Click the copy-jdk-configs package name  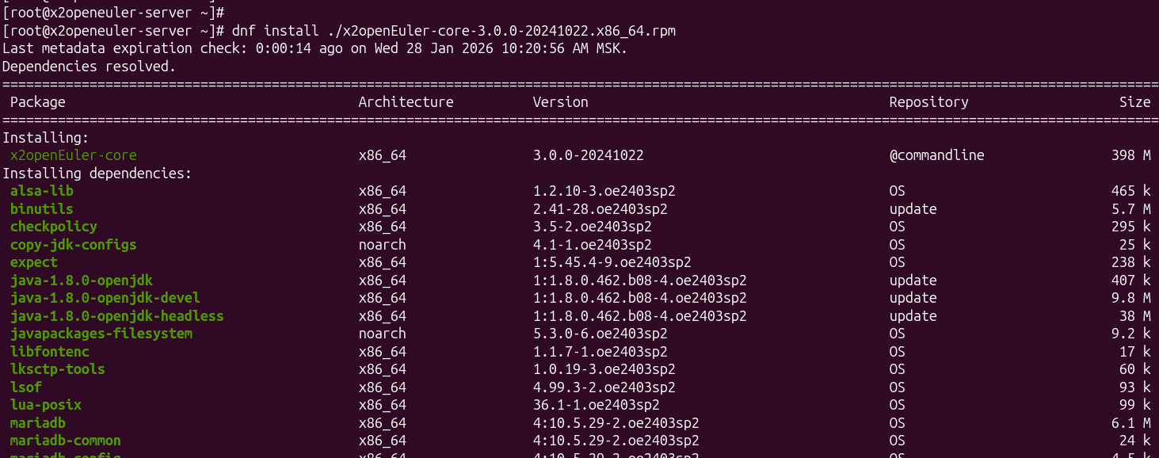point(73,245)
